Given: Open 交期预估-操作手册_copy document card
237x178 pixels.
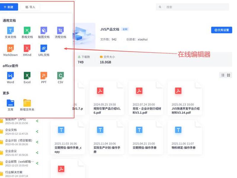Looking at the screenshot, I should [68, 137].
